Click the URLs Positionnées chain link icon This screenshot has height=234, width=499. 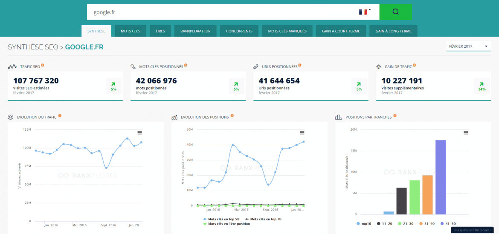tap(255, 67)
